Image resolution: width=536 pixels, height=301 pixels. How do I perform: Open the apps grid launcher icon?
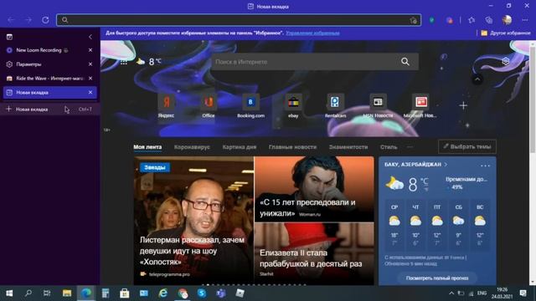(124, 62)
